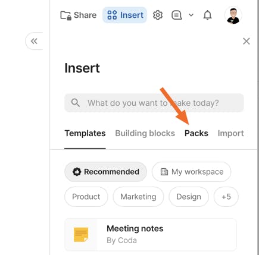This screenshot has height=255, width=259.
Task: Switch to the Building blocks tab
Action: [x=145, y=133]
